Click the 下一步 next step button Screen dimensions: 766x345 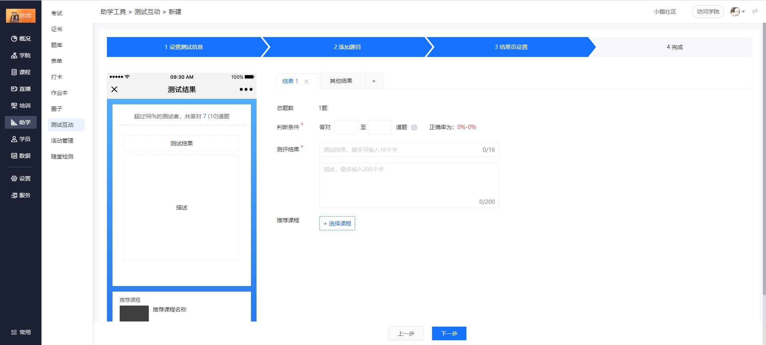point(449,333)
